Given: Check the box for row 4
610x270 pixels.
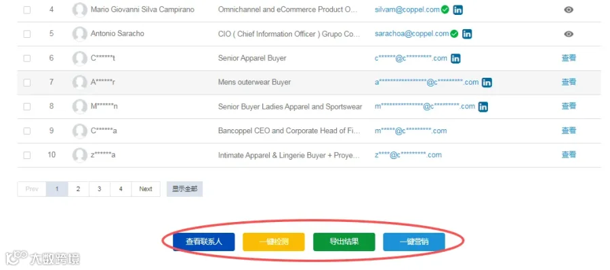Looking at the screenshot, I should (x=27, y=9).
